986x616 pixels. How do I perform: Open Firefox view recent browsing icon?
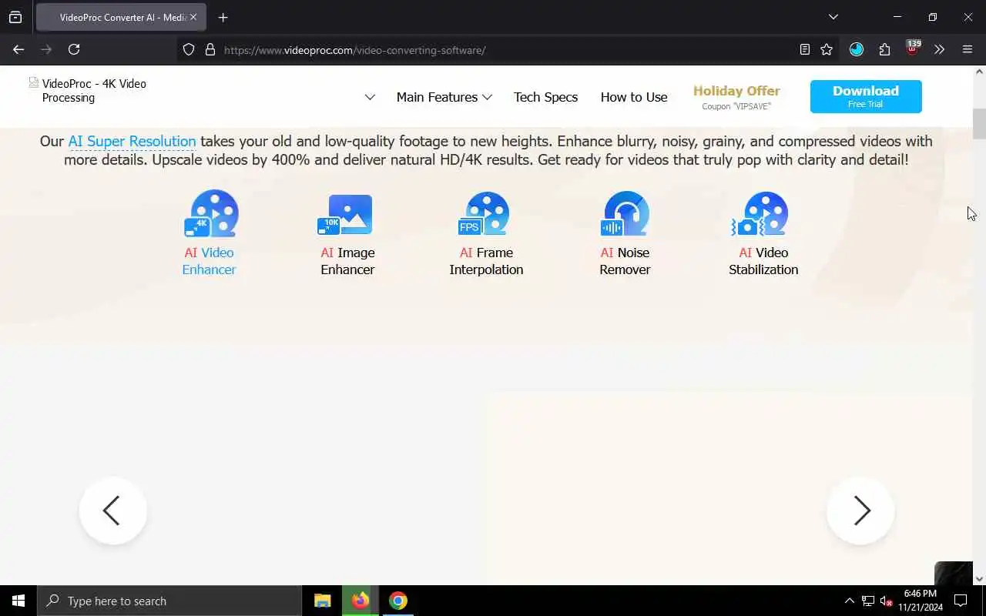[15, 17]
